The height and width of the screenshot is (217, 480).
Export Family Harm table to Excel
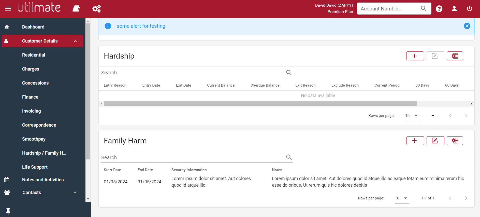[455, 141]
